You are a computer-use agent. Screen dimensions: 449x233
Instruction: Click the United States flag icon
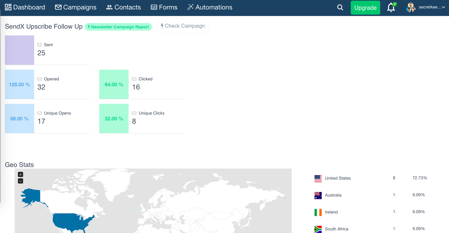318,178
